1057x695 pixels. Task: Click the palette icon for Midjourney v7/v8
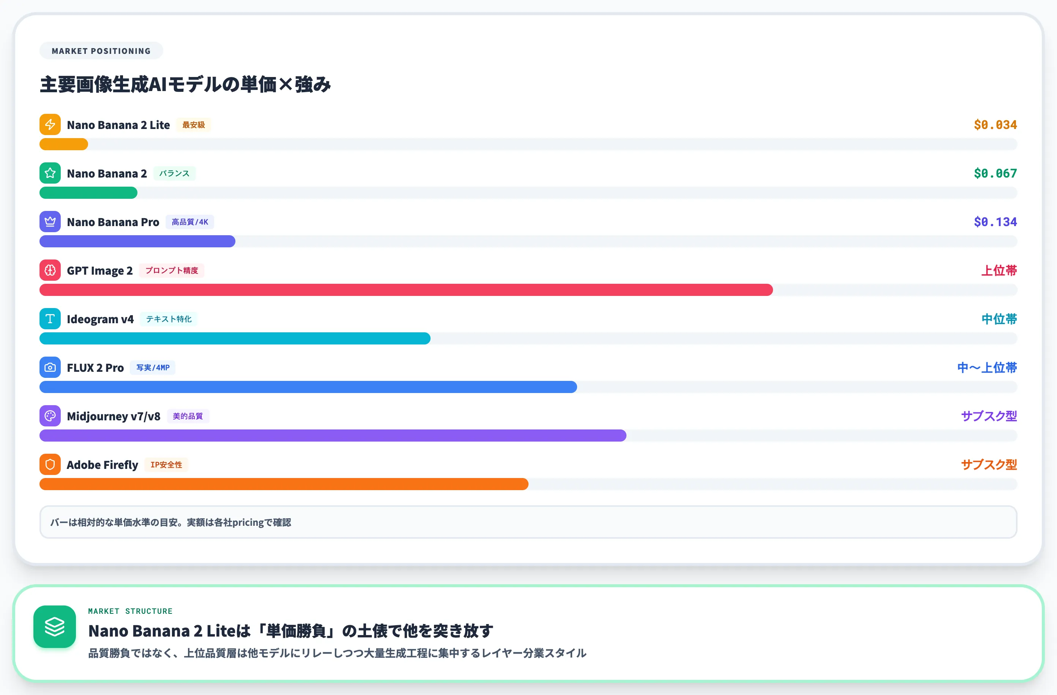point(50,416)
